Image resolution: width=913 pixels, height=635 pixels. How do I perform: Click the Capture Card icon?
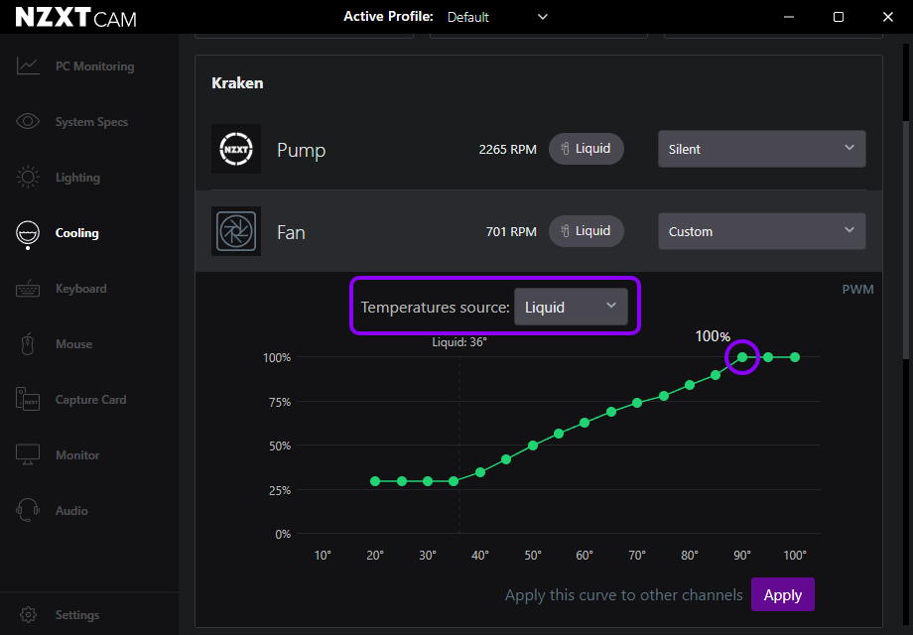click(28, 400)
